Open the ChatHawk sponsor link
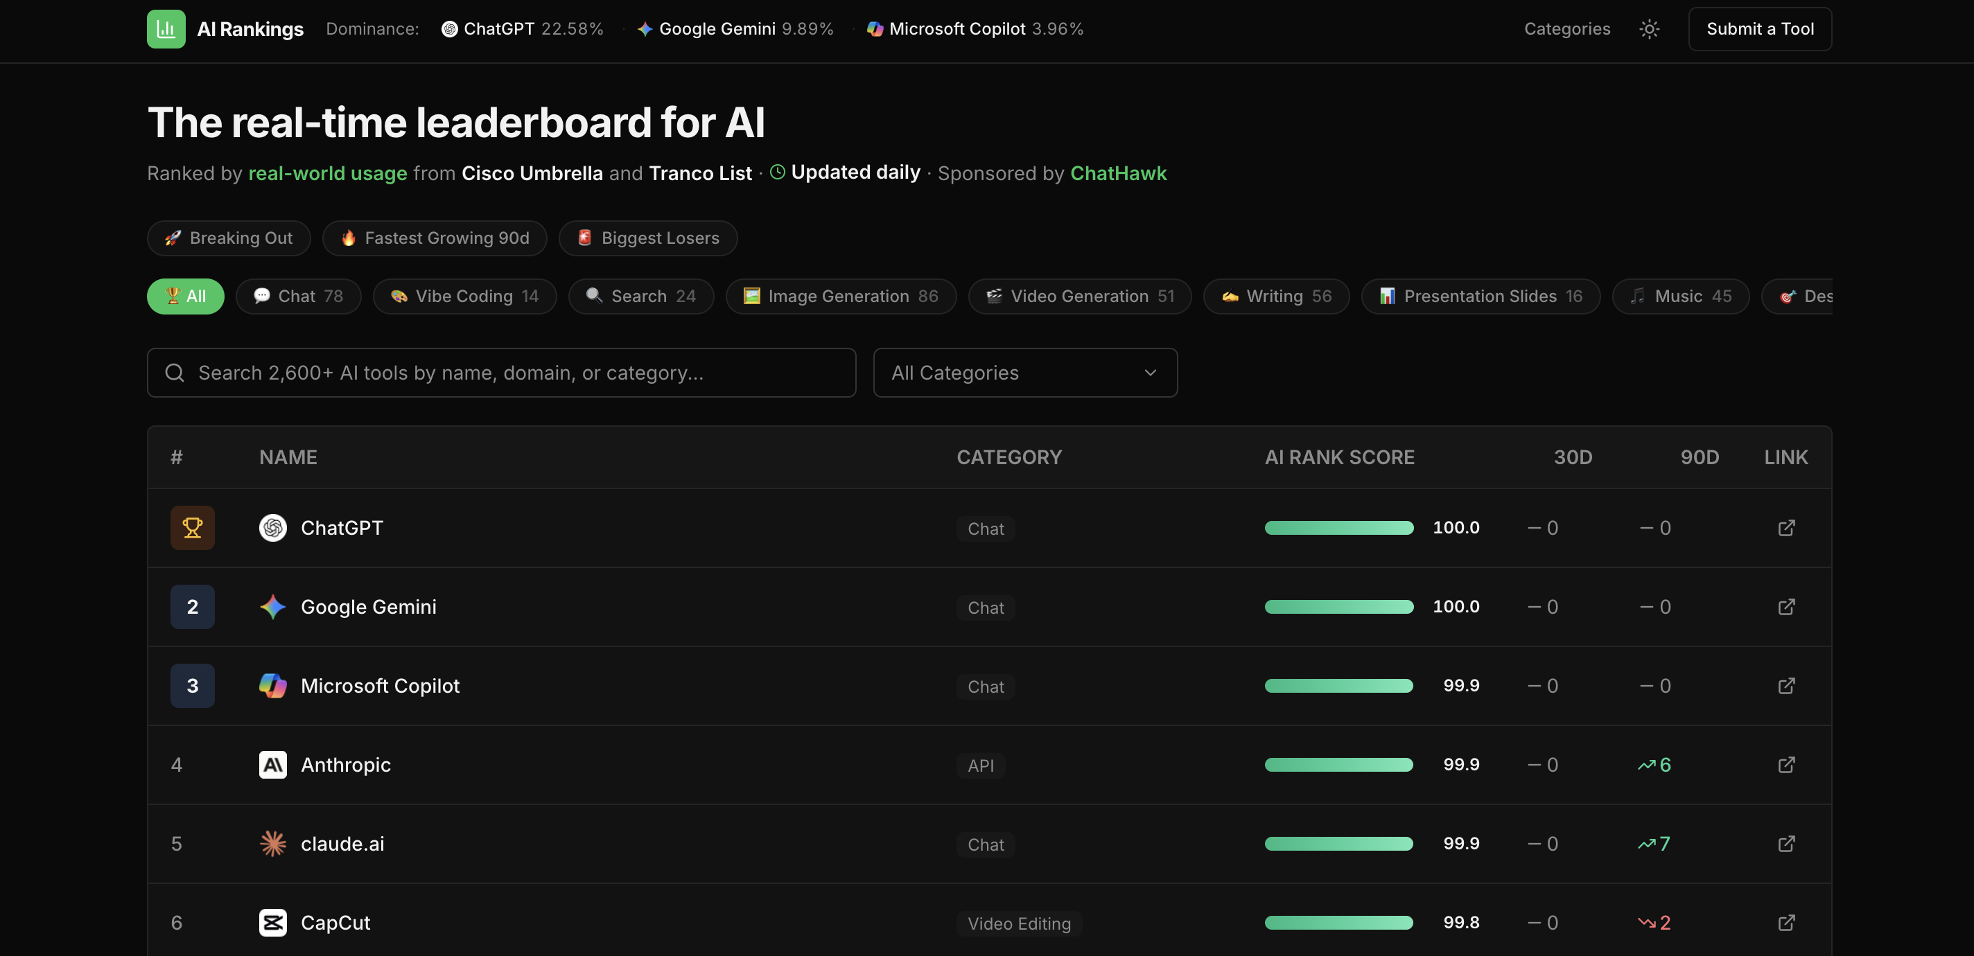This screenshot has height=956, width=1974. pos(1118,173)
